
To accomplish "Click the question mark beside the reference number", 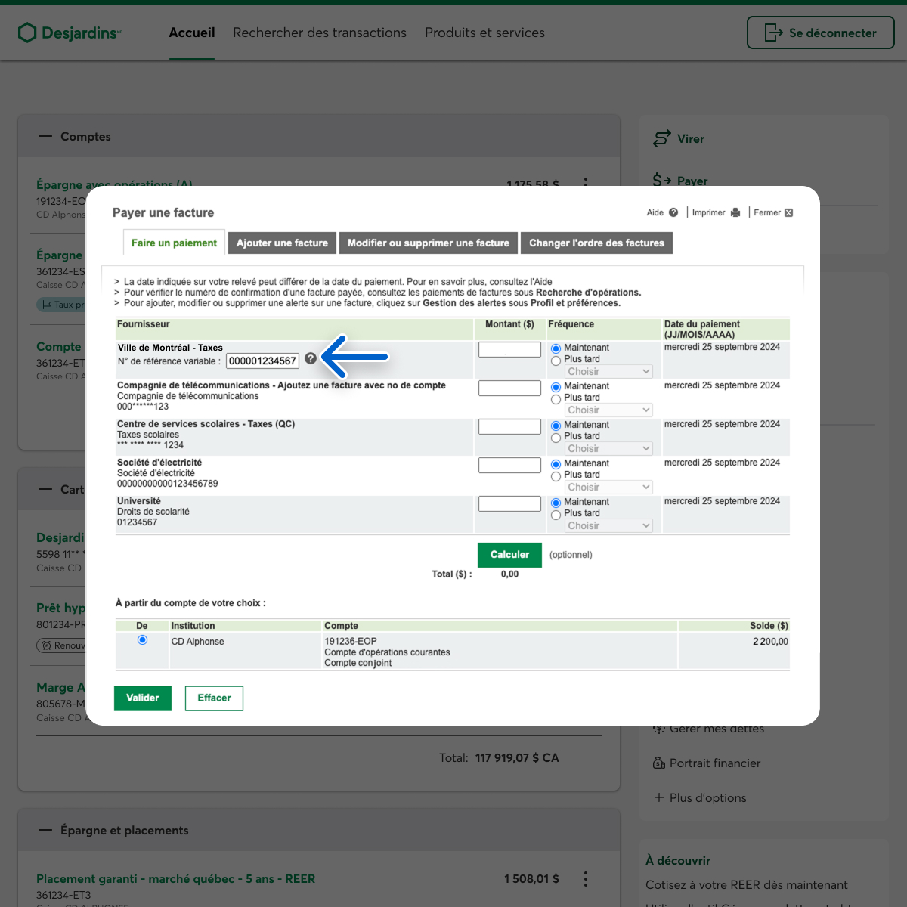I will point(311,359).
